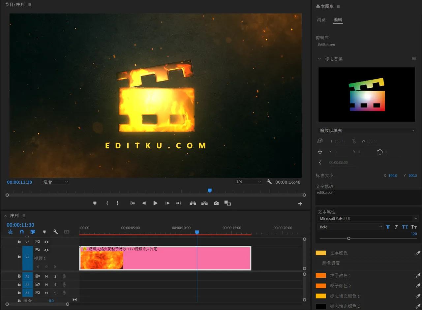
Task: Click reset rotation icon
Action: pyautogui.click(x=380, y=152)
